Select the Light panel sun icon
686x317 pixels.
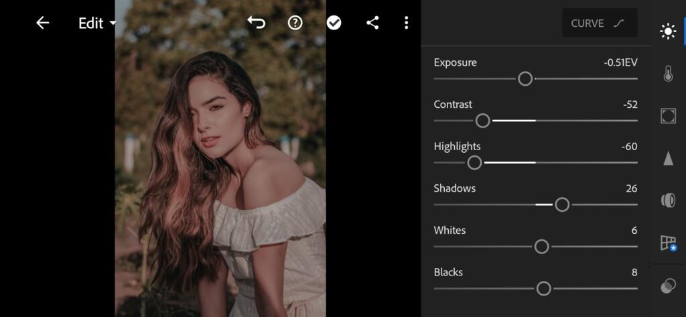pos(668,31)
